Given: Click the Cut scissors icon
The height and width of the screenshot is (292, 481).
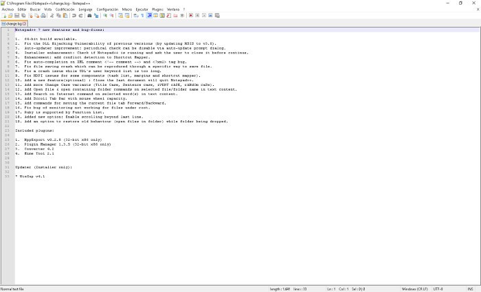Looking at the screenshot, I should [x=52, y=15].
